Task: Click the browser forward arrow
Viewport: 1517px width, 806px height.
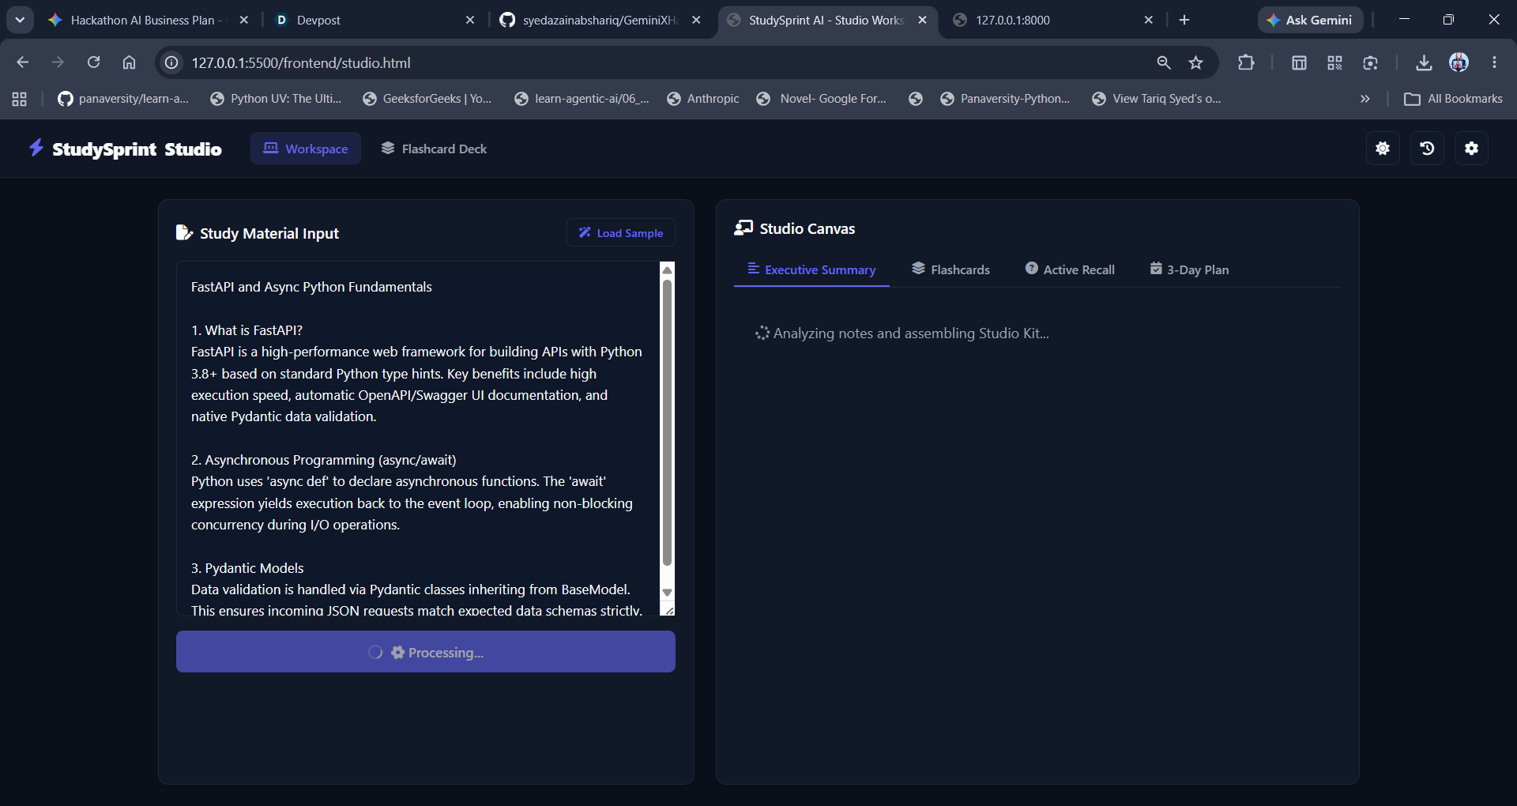Action: [58, 62]
